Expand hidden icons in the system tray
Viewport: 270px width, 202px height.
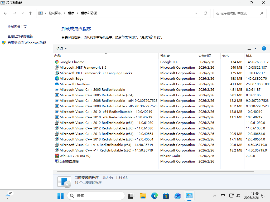[x=214, y=196]
